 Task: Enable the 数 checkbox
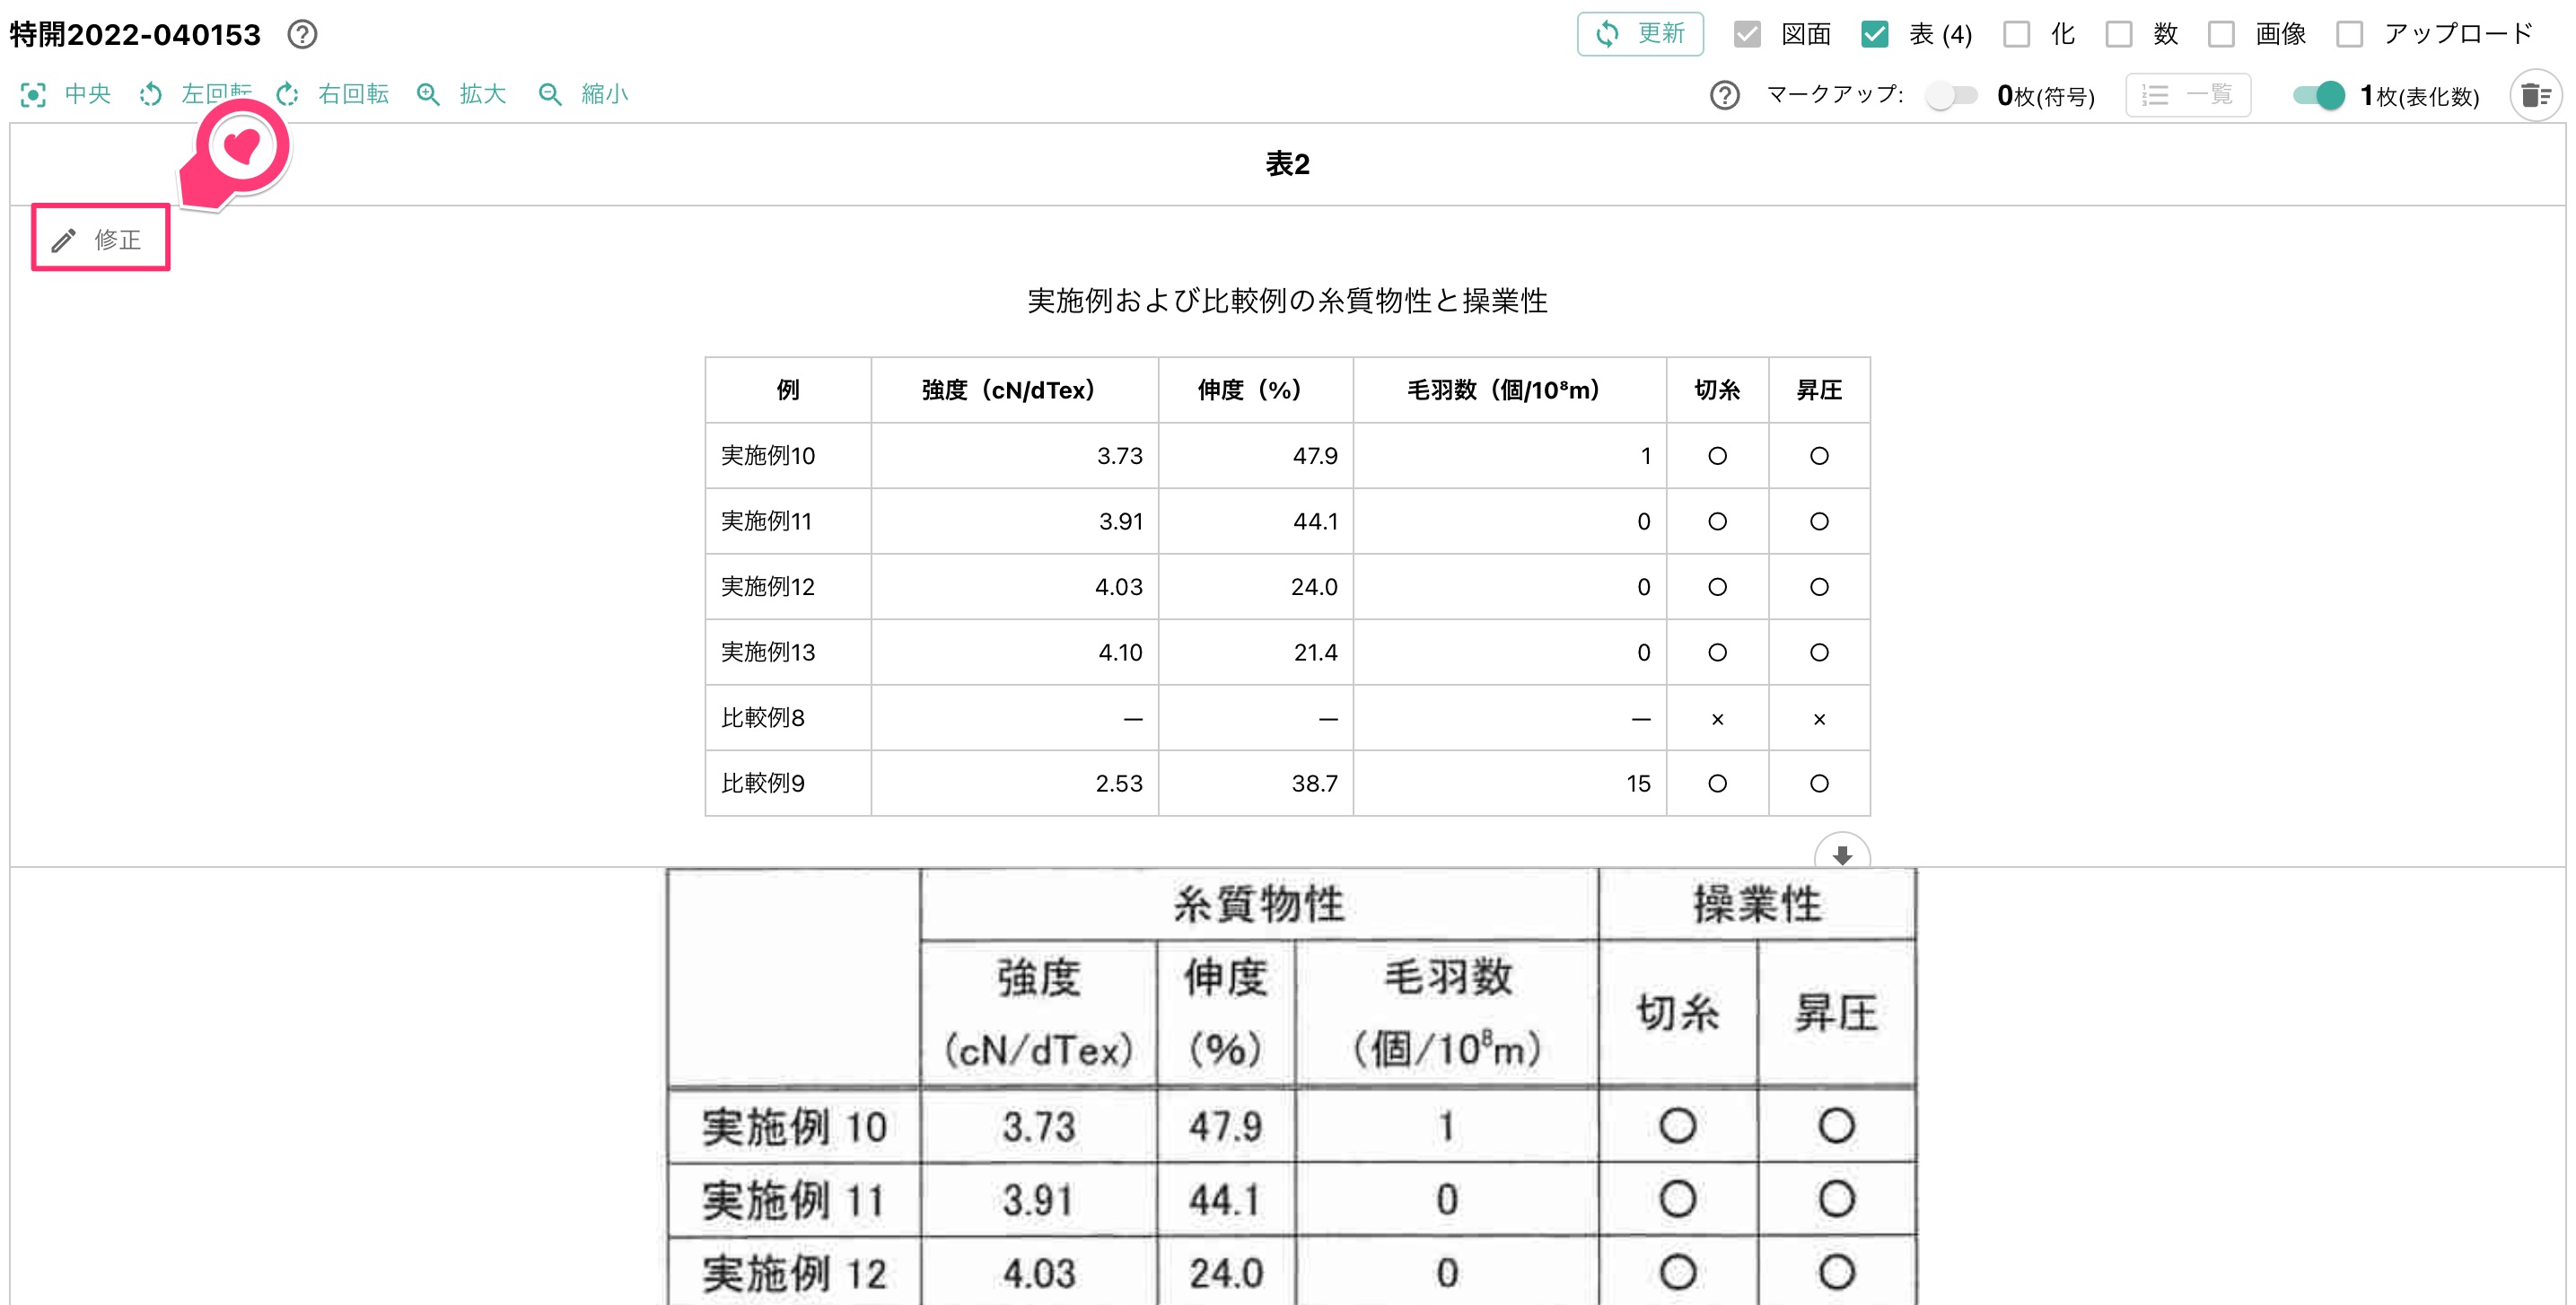coord(2119,35)
